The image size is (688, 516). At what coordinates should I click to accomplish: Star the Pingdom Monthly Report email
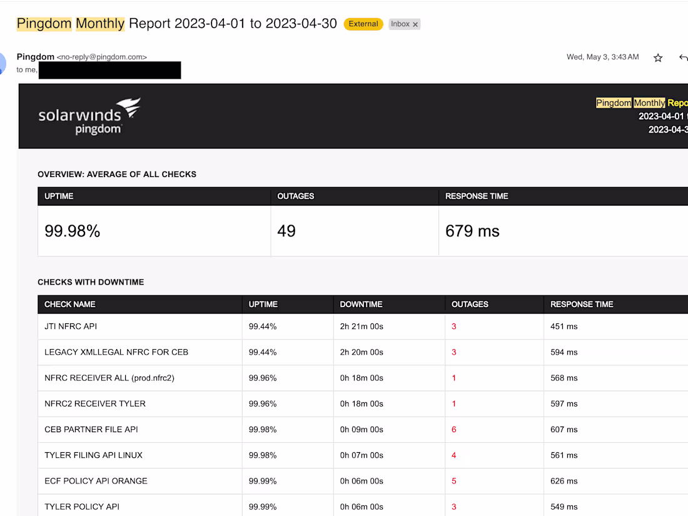tap(657, 57)
